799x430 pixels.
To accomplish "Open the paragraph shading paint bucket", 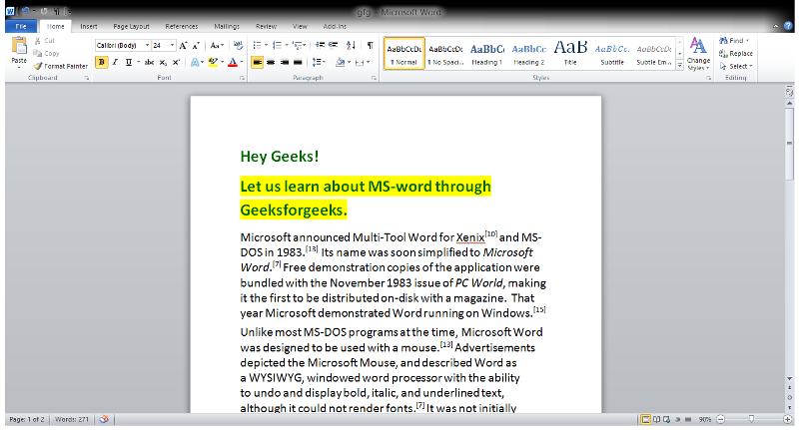I will pyautogui.click(x=340, y=62).
